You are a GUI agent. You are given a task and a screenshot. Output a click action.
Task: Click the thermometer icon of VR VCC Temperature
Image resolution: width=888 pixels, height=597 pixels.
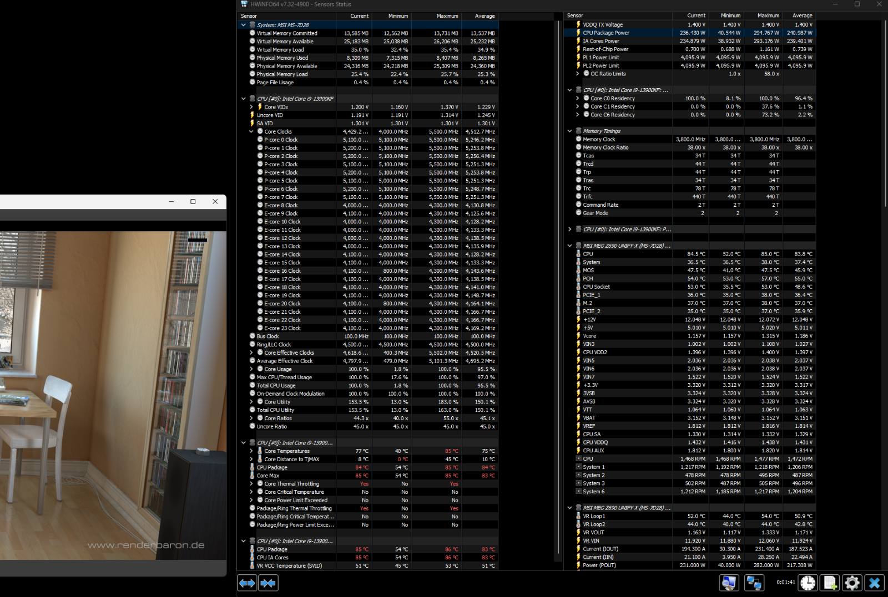(x=253, y=565)
